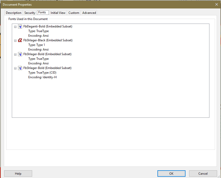Select the Fonts tab
The height and width of the screenshot is (178, 221).
click(43, 12)
